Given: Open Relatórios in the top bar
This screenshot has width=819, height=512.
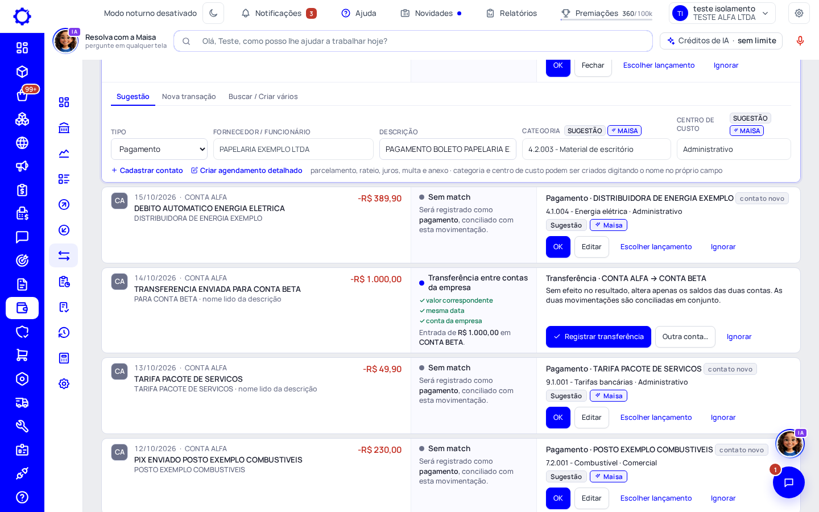Looking at the screenshot, I should tap(511, 13).
